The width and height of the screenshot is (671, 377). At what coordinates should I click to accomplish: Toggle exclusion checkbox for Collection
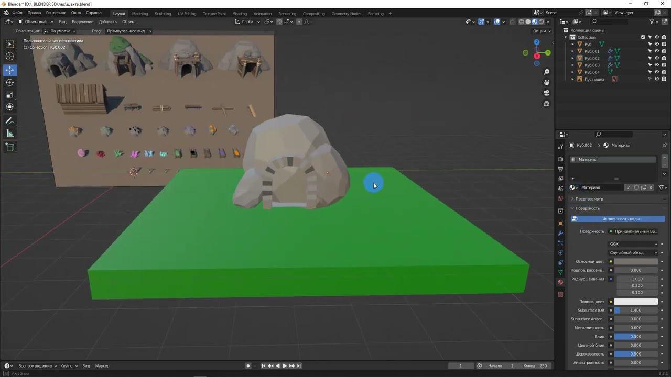point(643,37)
